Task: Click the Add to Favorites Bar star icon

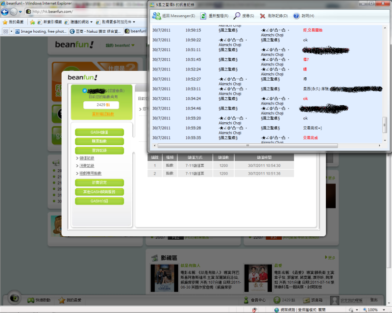Action: point(32,22)
